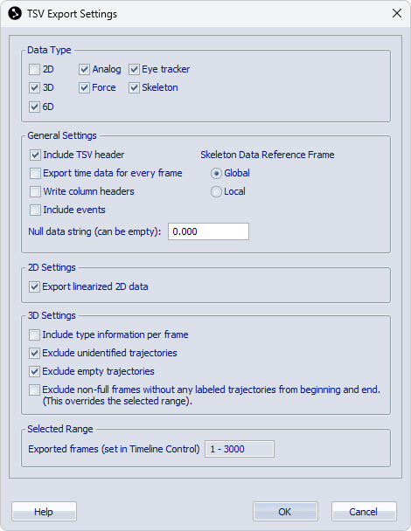Open the Help button

point(44,512)
